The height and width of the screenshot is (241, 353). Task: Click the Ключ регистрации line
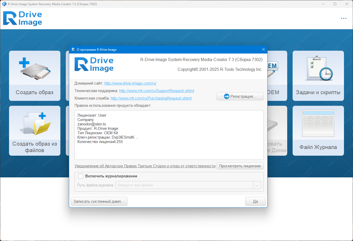tap(108, 137)
